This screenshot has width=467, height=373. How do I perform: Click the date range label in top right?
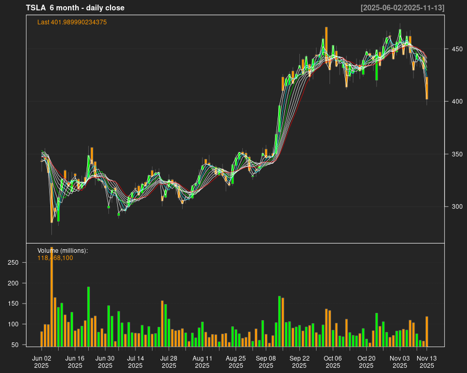point(402,8)
